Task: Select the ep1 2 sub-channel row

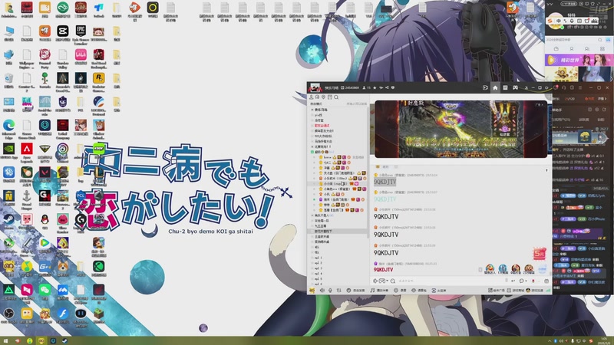Action: click(x=338, y=263)
